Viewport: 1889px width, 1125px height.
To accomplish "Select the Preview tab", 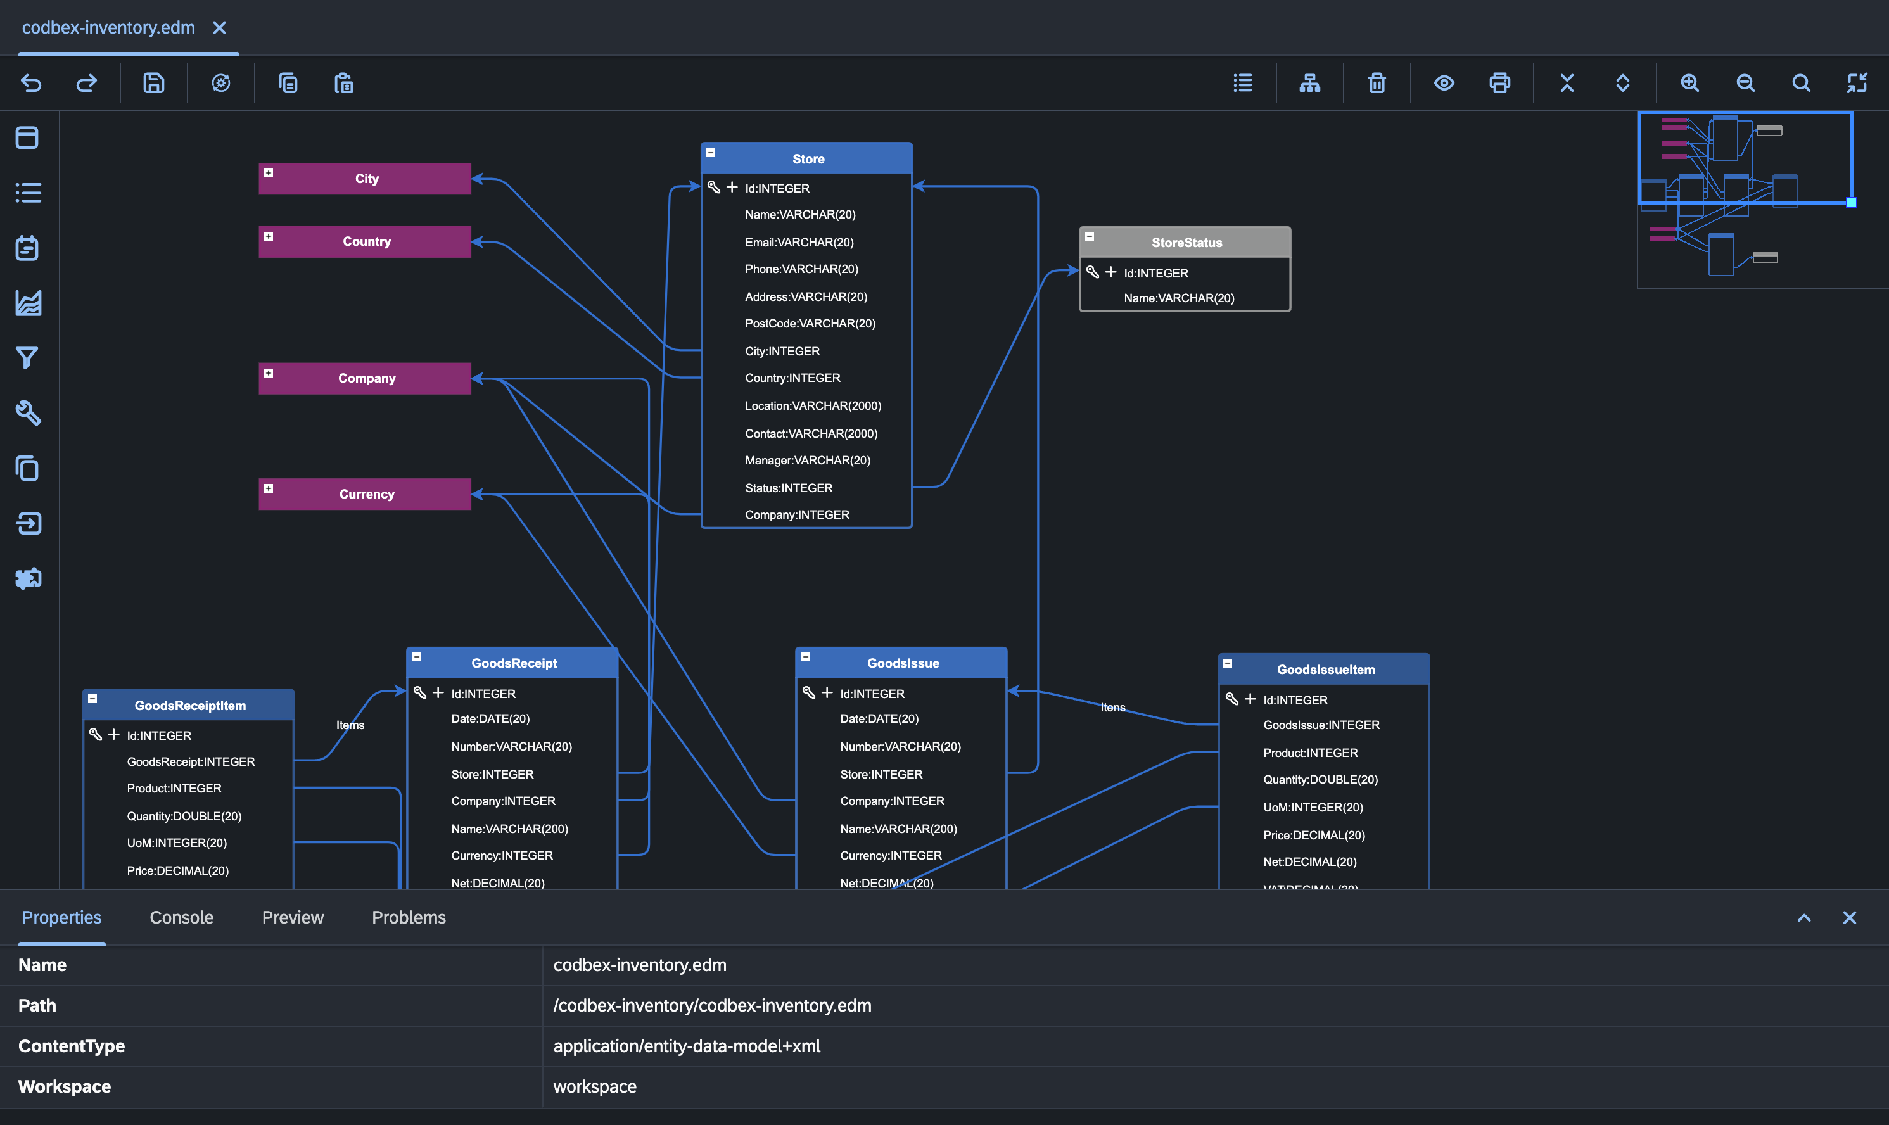I will click(x=292, y=917).
